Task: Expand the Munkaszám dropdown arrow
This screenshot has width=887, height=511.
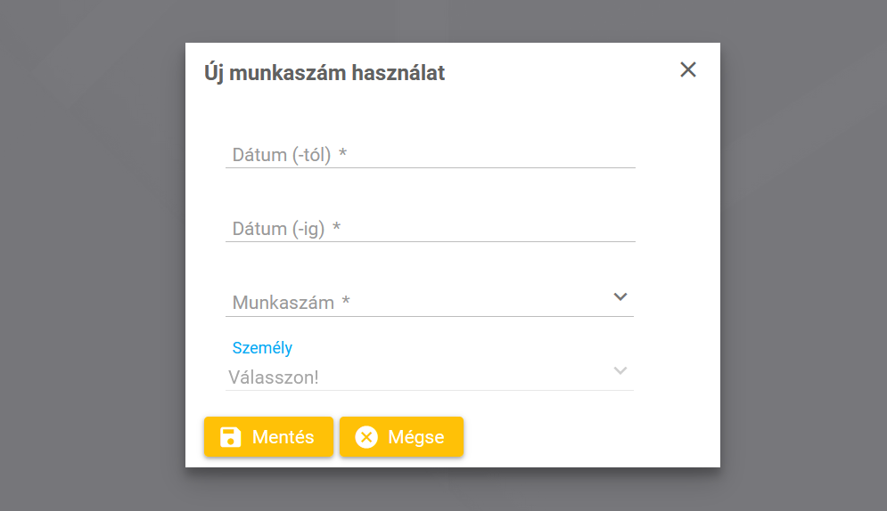Action: point(621,296)
